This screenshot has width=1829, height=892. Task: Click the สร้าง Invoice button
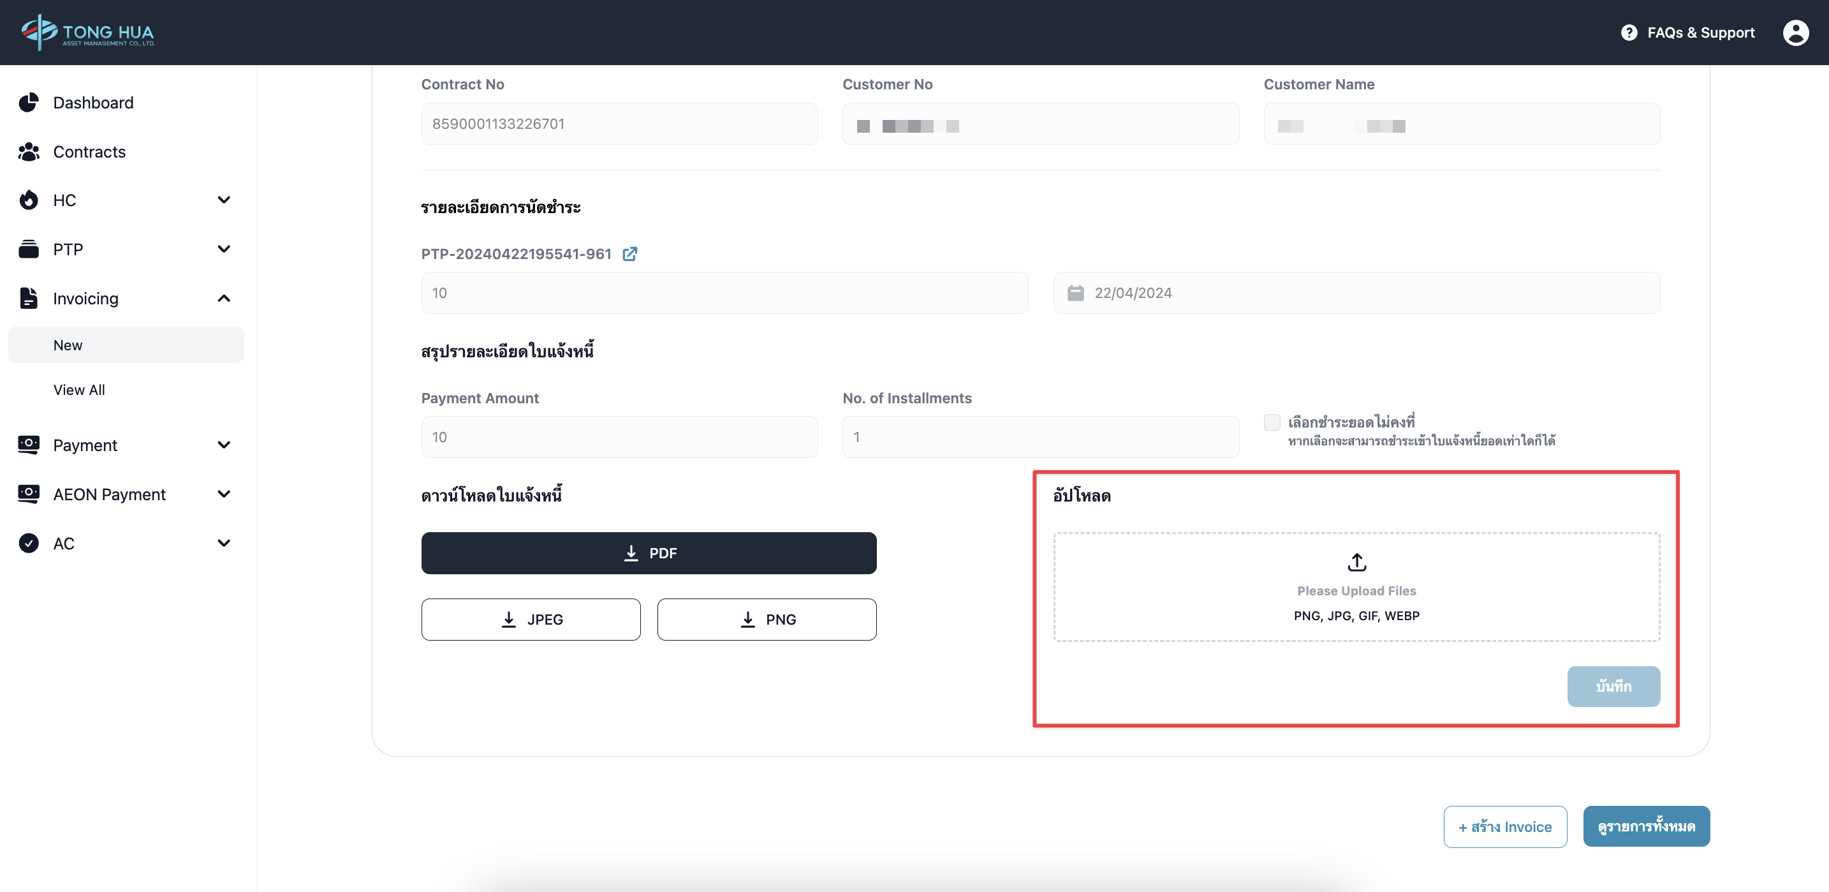pyautogui.click(x=1504, y=827)
